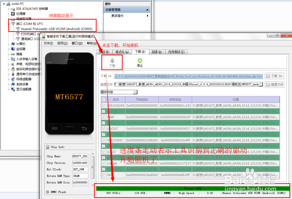
Task: Click the Universal Serial Bus controllers icon
Action: 13,74
